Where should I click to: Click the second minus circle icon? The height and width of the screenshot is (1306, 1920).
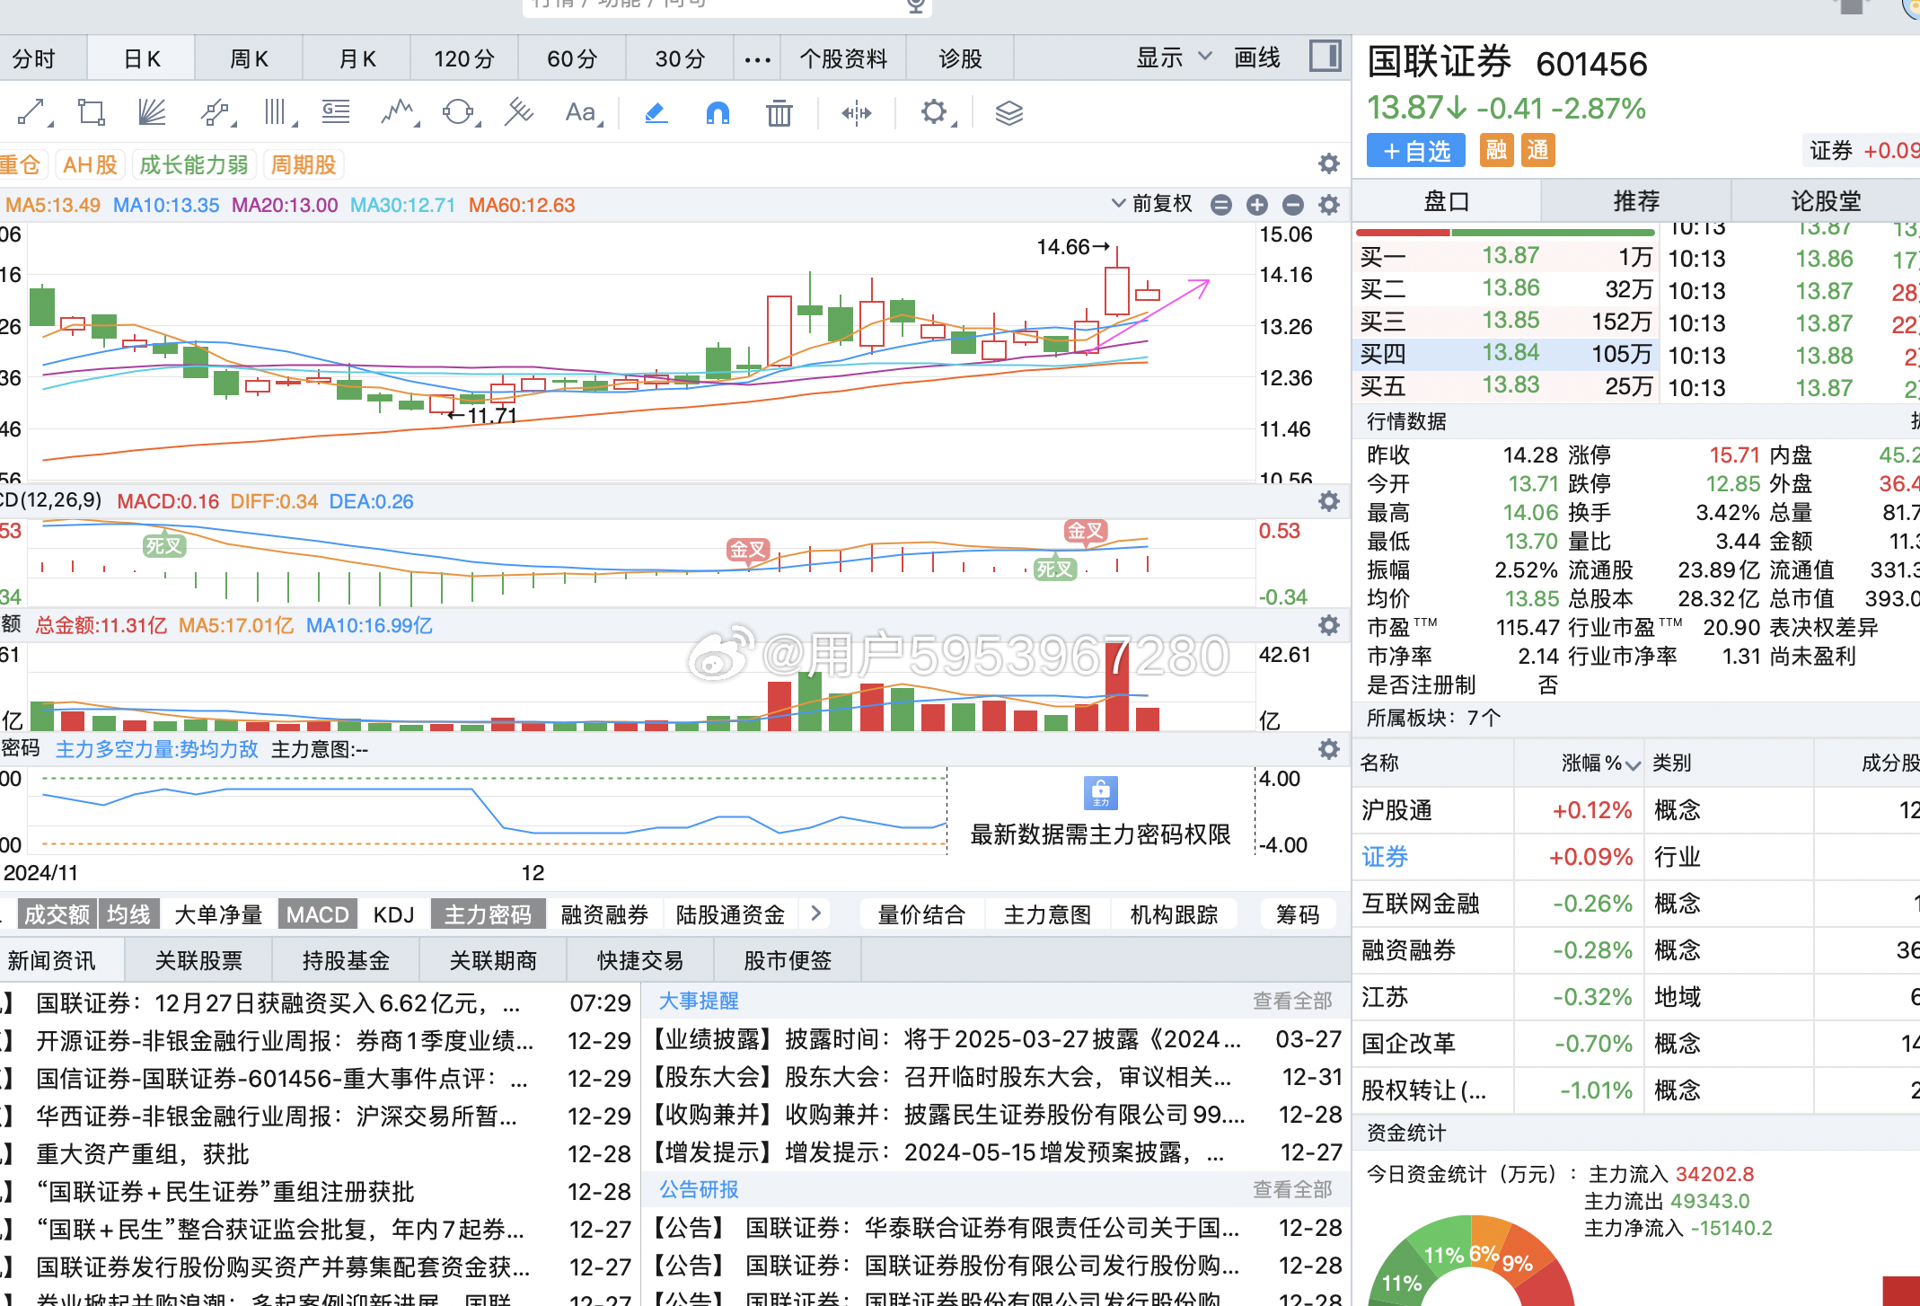[1292, 205]
